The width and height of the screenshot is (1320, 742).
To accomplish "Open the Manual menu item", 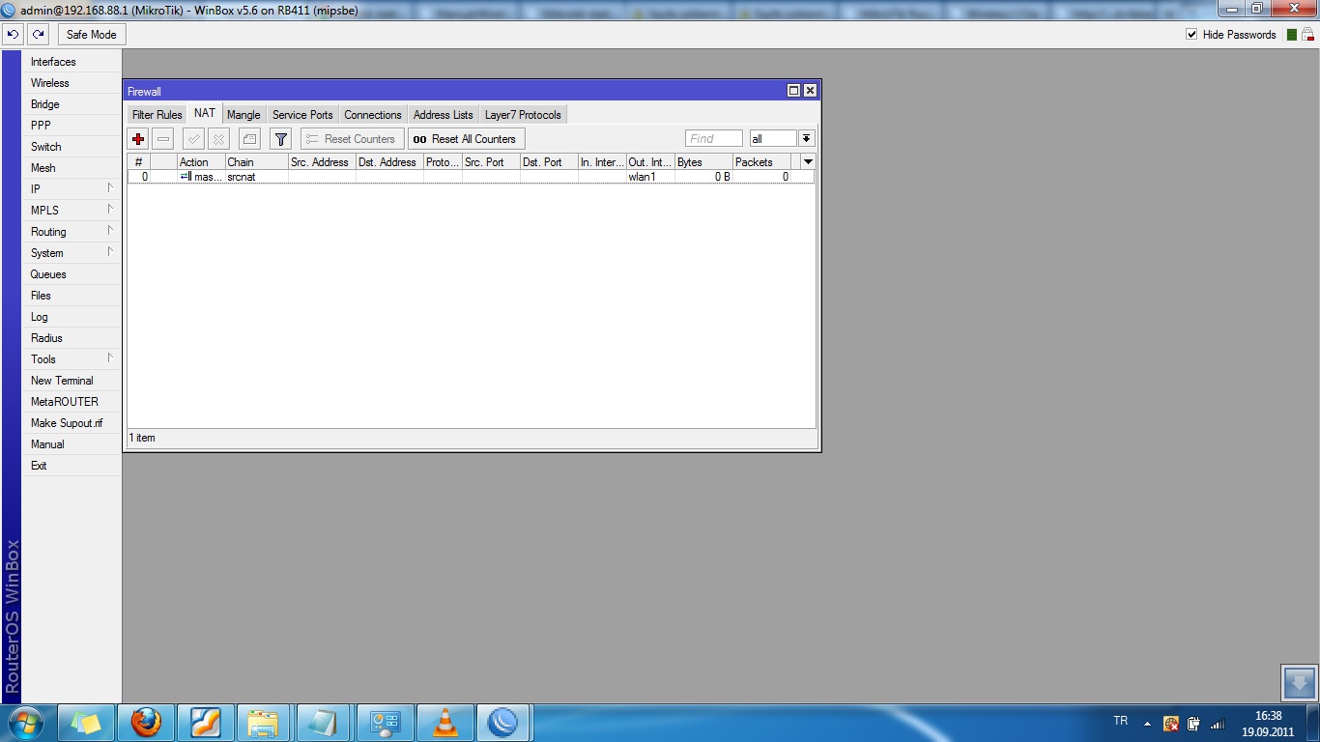I will [72, 444].
